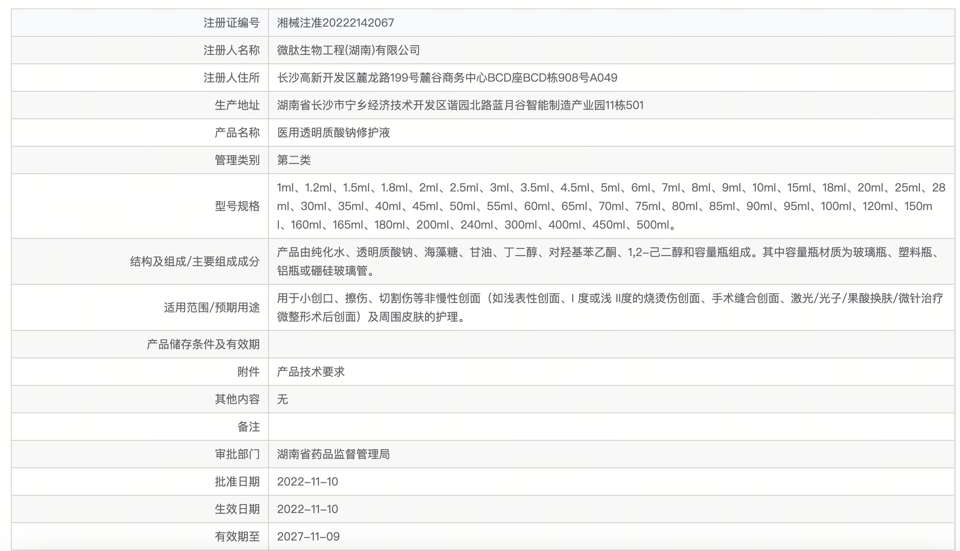Select approval department 湖南省药品监督管理局
960x551 pixels.
(334, 454)
